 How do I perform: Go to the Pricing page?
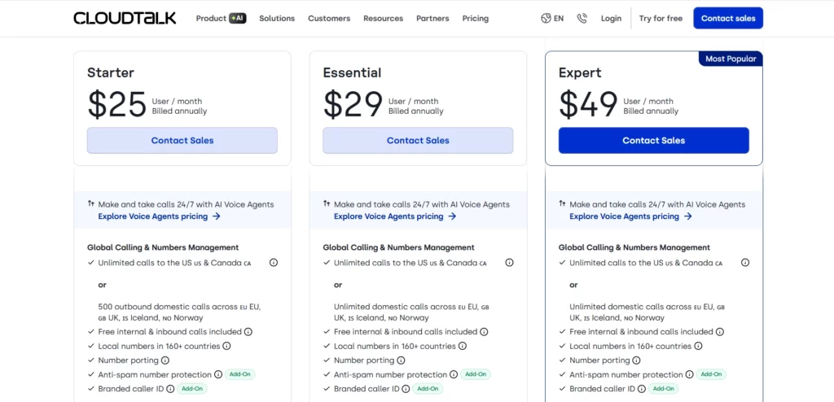[476, 18]
